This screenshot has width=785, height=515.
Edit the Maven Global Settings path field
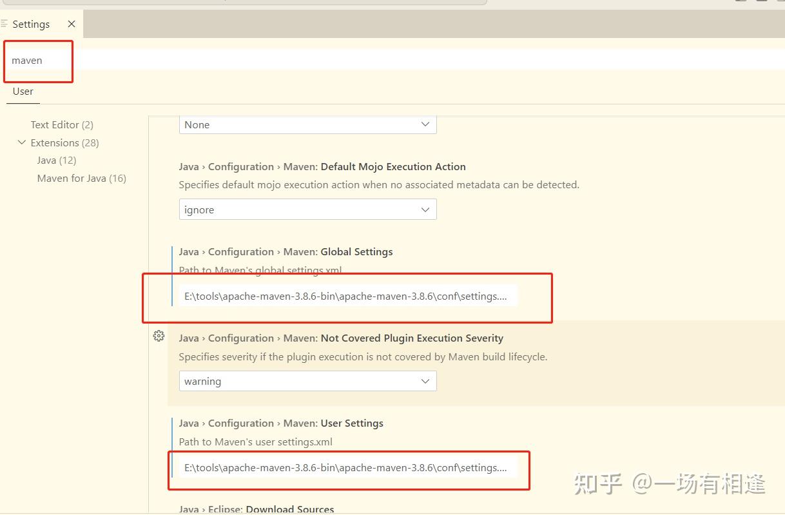tap(347, 296)
